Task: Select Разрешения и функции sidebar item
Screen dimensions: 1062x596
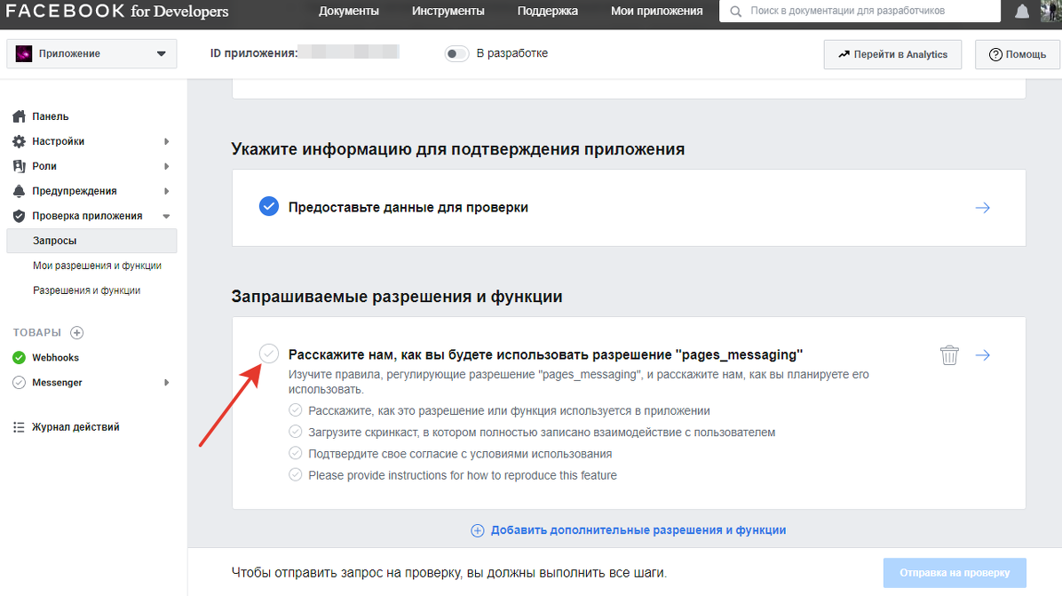Action: point(87,290)
